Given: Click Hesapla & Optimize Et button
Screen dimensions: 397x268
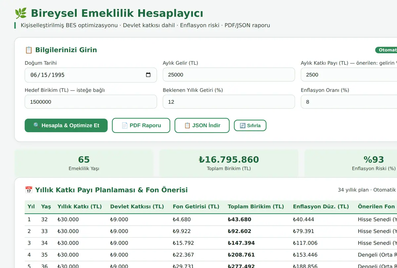Looking at the screenshot, I should point(66,126).
